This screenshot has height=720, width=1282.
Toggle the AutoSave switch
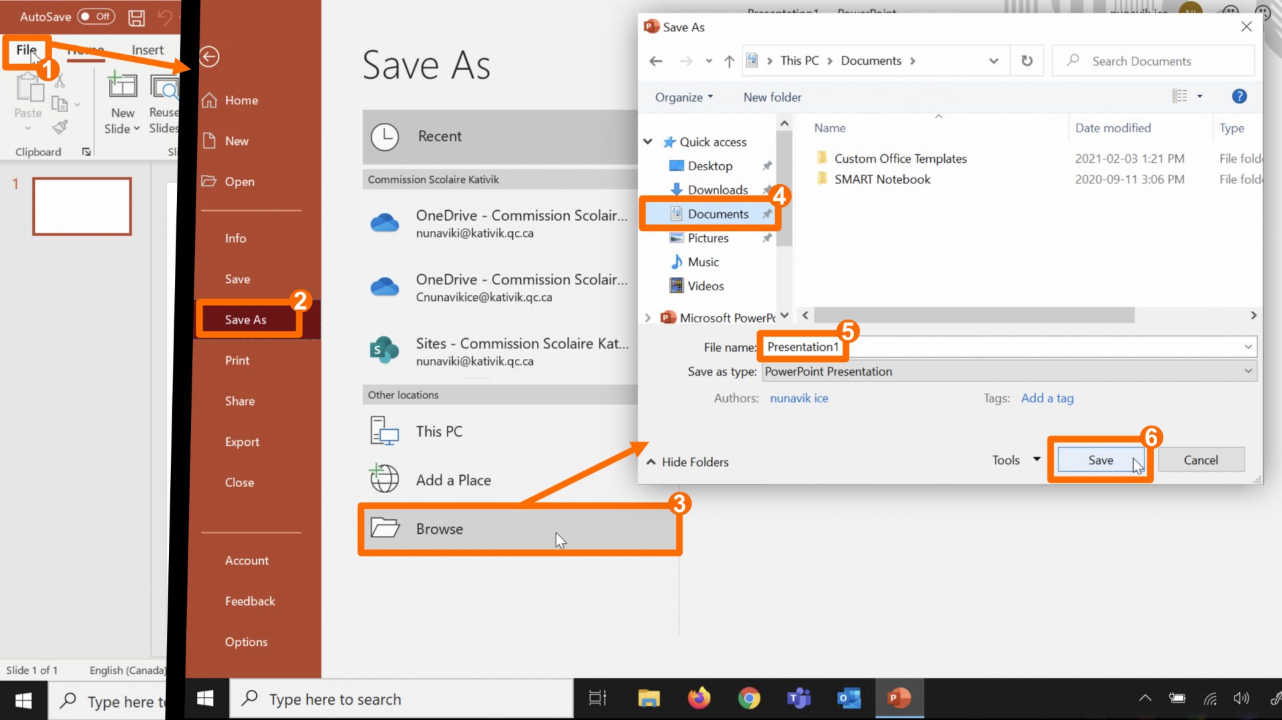pyautogui.click(x=95, y=17)
